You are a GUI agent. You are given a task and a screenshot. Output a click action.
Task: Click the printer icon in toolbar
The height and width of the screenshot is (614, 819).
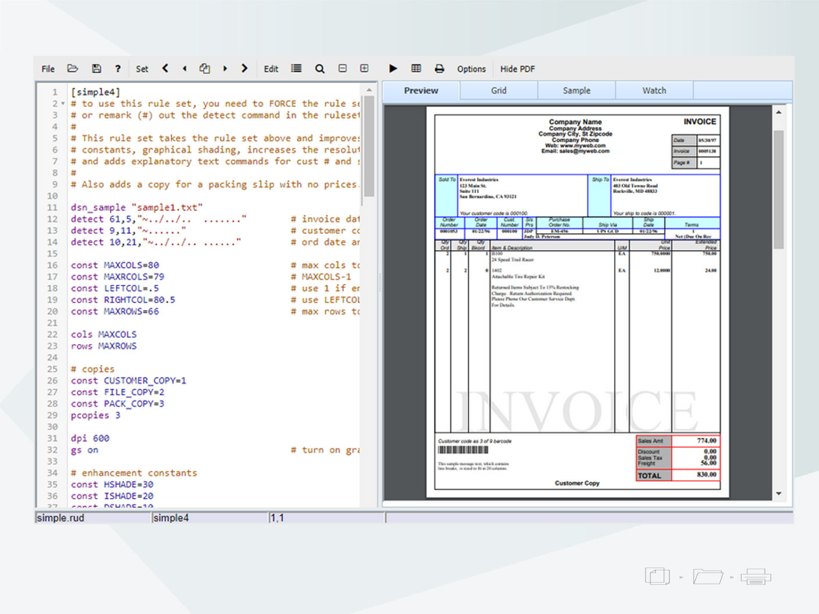439,69
